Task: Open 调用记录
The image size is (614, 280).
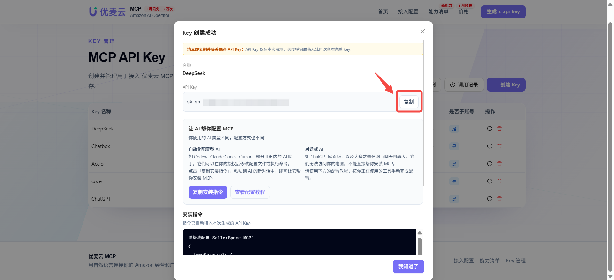Action: [464, 85]
